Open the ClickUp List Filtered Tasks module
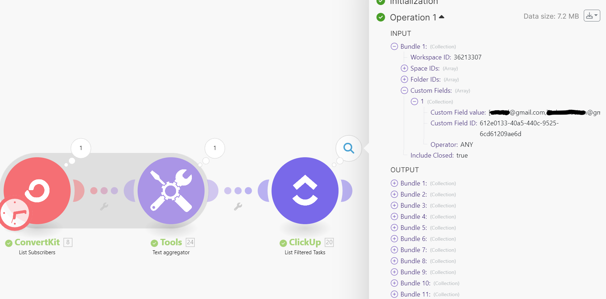This screenshot has height=299, width=606. [x=305, y=191]
